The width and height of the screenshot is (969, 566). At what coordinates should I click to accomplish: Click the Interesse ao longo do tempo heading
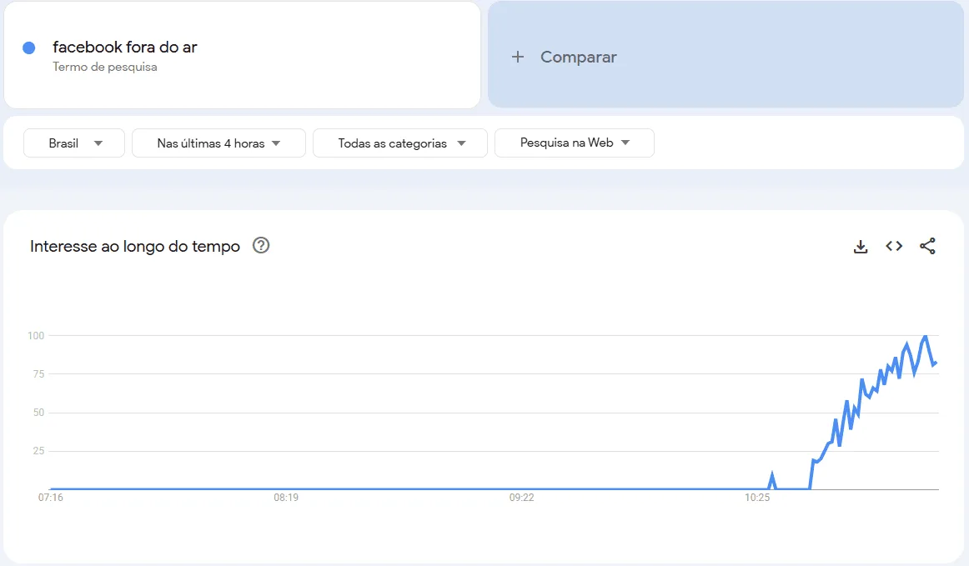coord(135,246)
